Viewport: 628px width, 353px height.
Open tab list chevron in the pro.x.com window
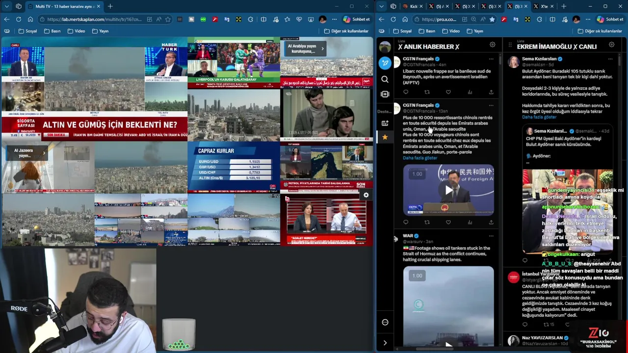[381, 6]
